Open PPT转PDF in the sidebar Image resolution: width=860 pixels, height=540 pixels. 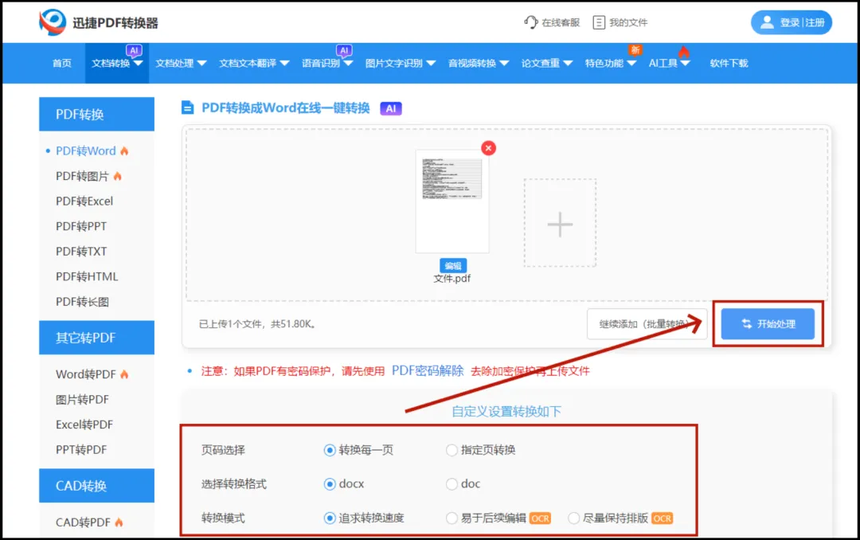81,450
